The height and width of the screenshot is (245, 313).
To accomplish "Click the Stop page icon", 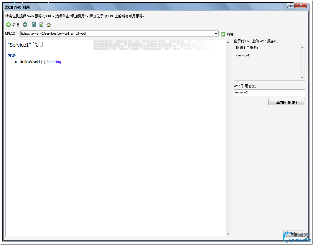I will [x=34, y=25].
